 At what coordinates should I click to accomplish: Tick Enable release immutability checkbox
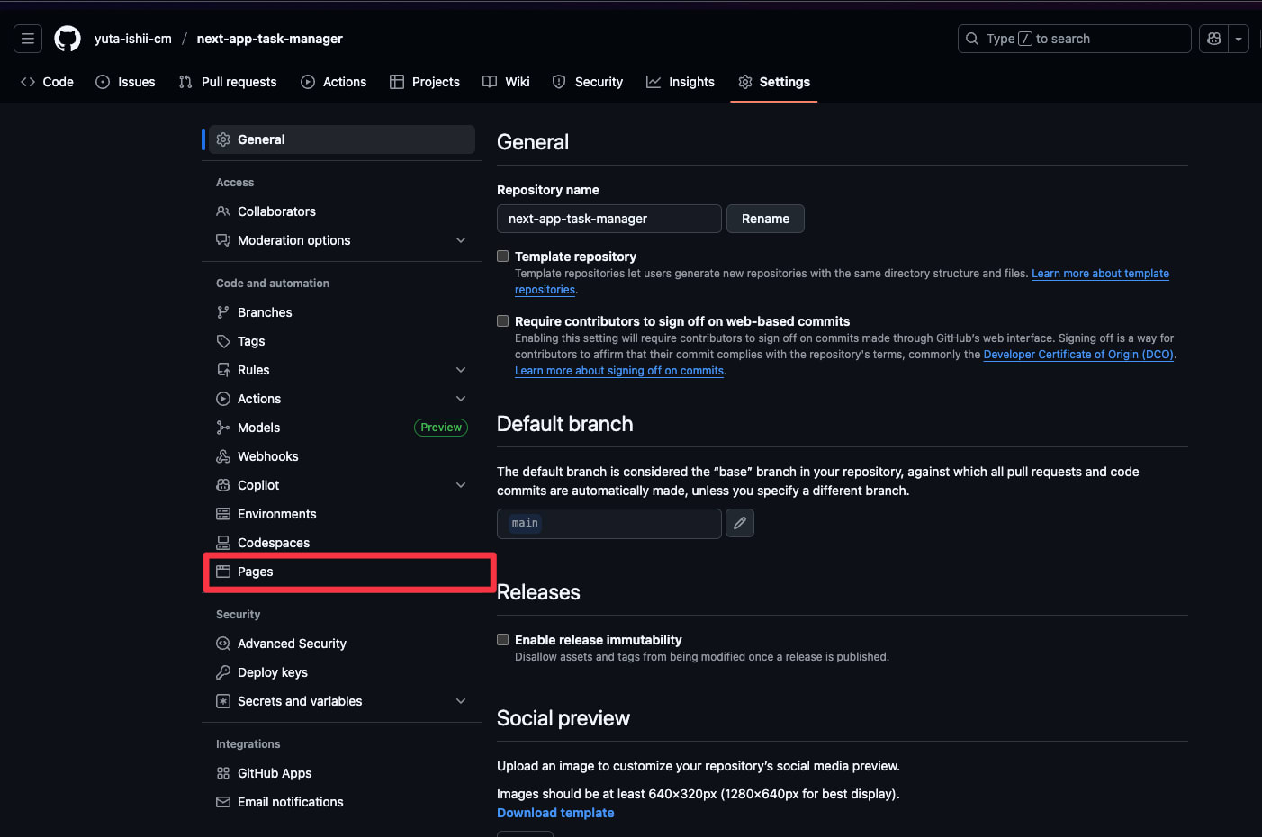[x=503, y=640]
